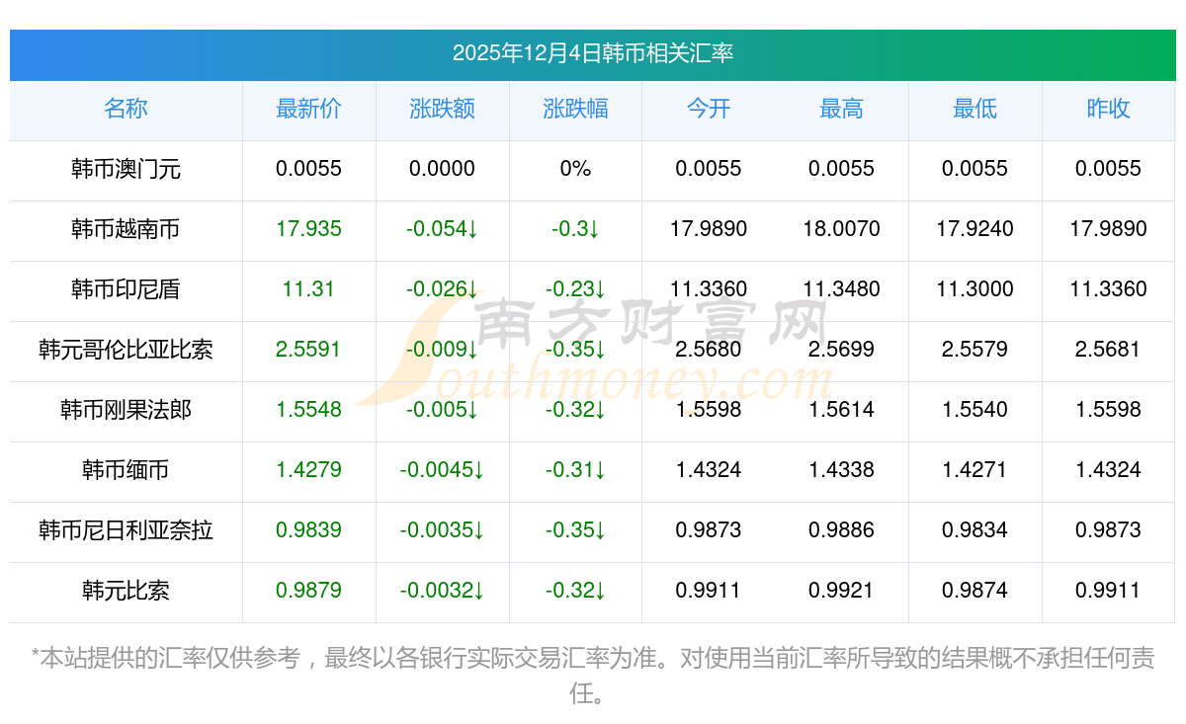Select the 韩元比索 row name

126,591
